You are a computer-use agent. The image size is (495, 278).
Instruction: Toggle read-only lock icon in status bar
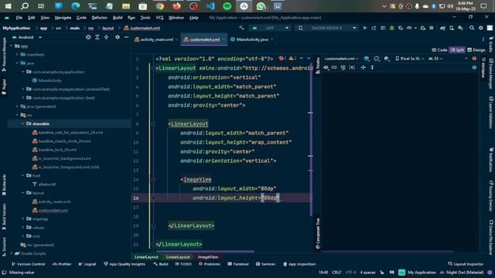click(x=382, y=273)
